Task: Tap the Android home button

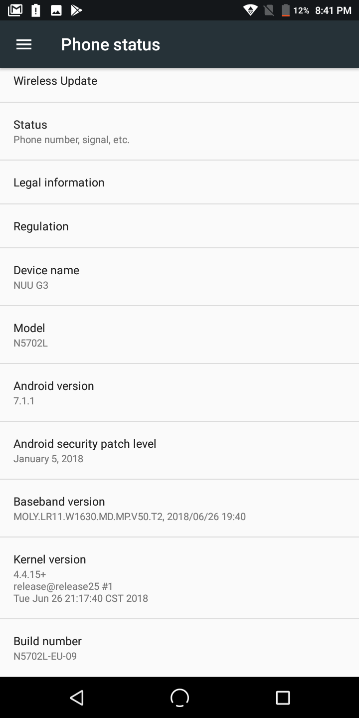Action: 179,698
